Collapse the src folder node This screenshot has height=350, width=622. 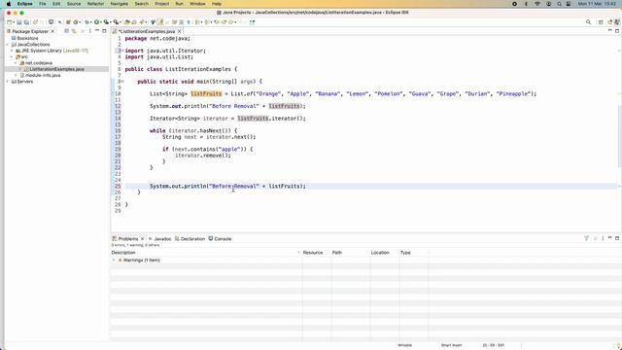(12, 57)
